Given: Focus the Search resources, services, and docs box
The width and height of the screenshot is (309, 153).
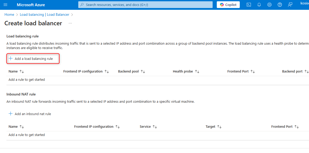Looking at the screenshot, I should [x=145, y=5].
